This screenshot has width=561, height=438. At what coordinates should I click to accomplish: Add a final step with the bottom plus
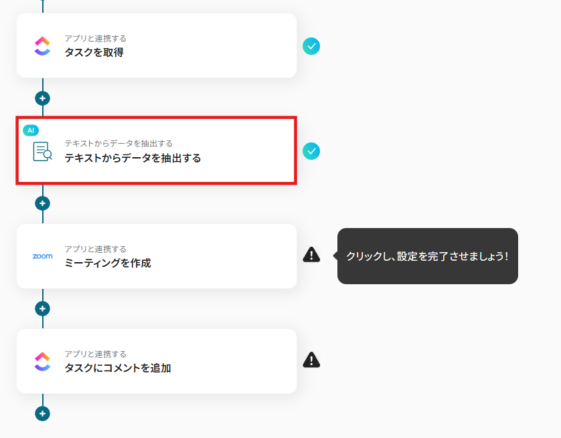[x=43, y=414]
